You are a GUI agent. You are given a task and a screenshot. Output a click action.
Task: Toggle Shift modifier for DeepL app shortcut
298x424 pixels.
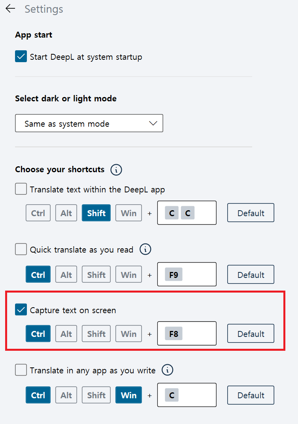click(96, 213)
